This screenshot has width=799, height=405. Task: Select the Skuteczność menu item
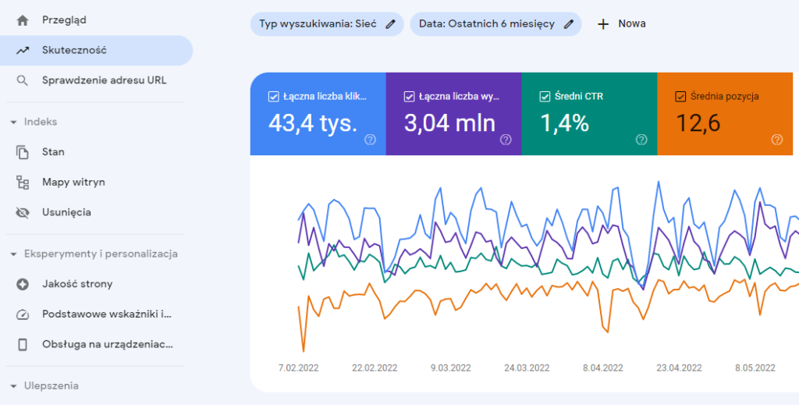[96, 51]
